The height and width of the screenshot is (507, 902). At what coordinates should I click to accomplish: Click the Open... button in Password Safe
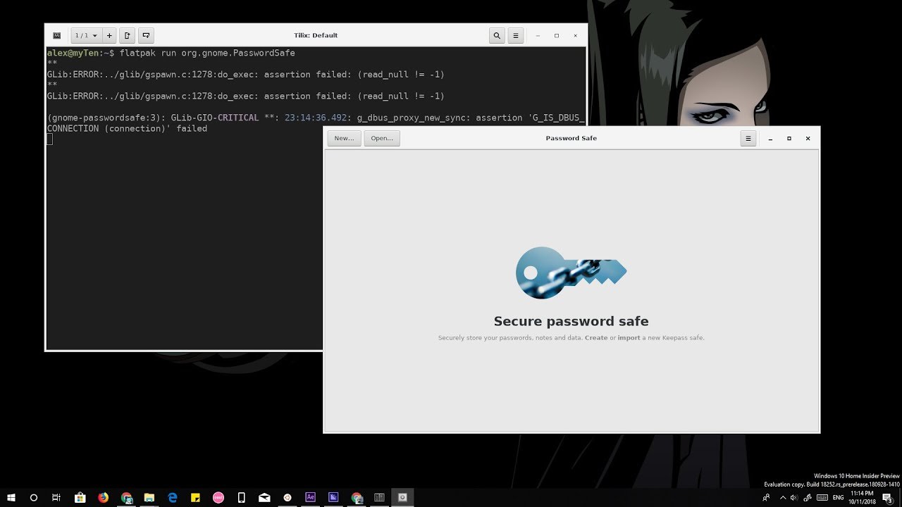pyautogui.click(x=382, y=138)
